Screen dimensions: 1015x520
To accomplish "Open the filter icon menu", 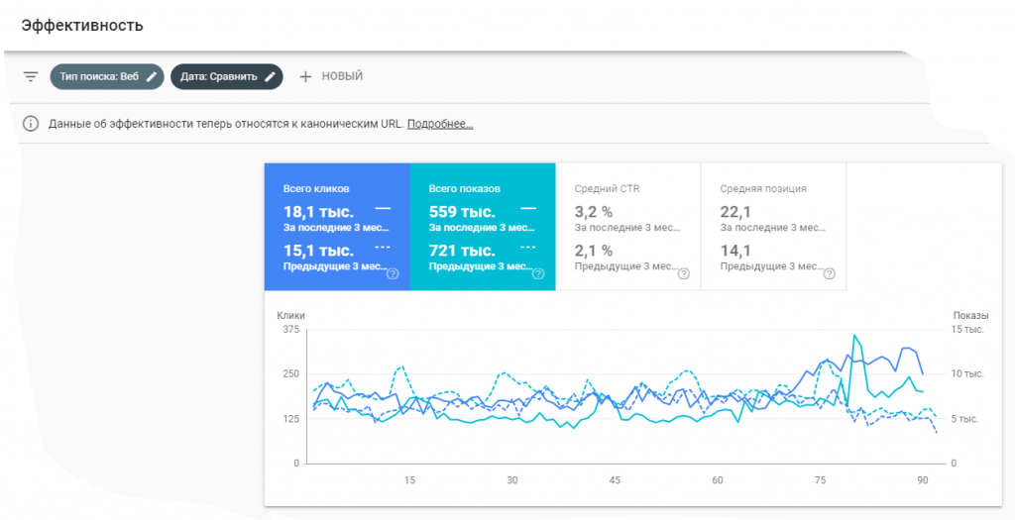I will [x=31, y=76].
